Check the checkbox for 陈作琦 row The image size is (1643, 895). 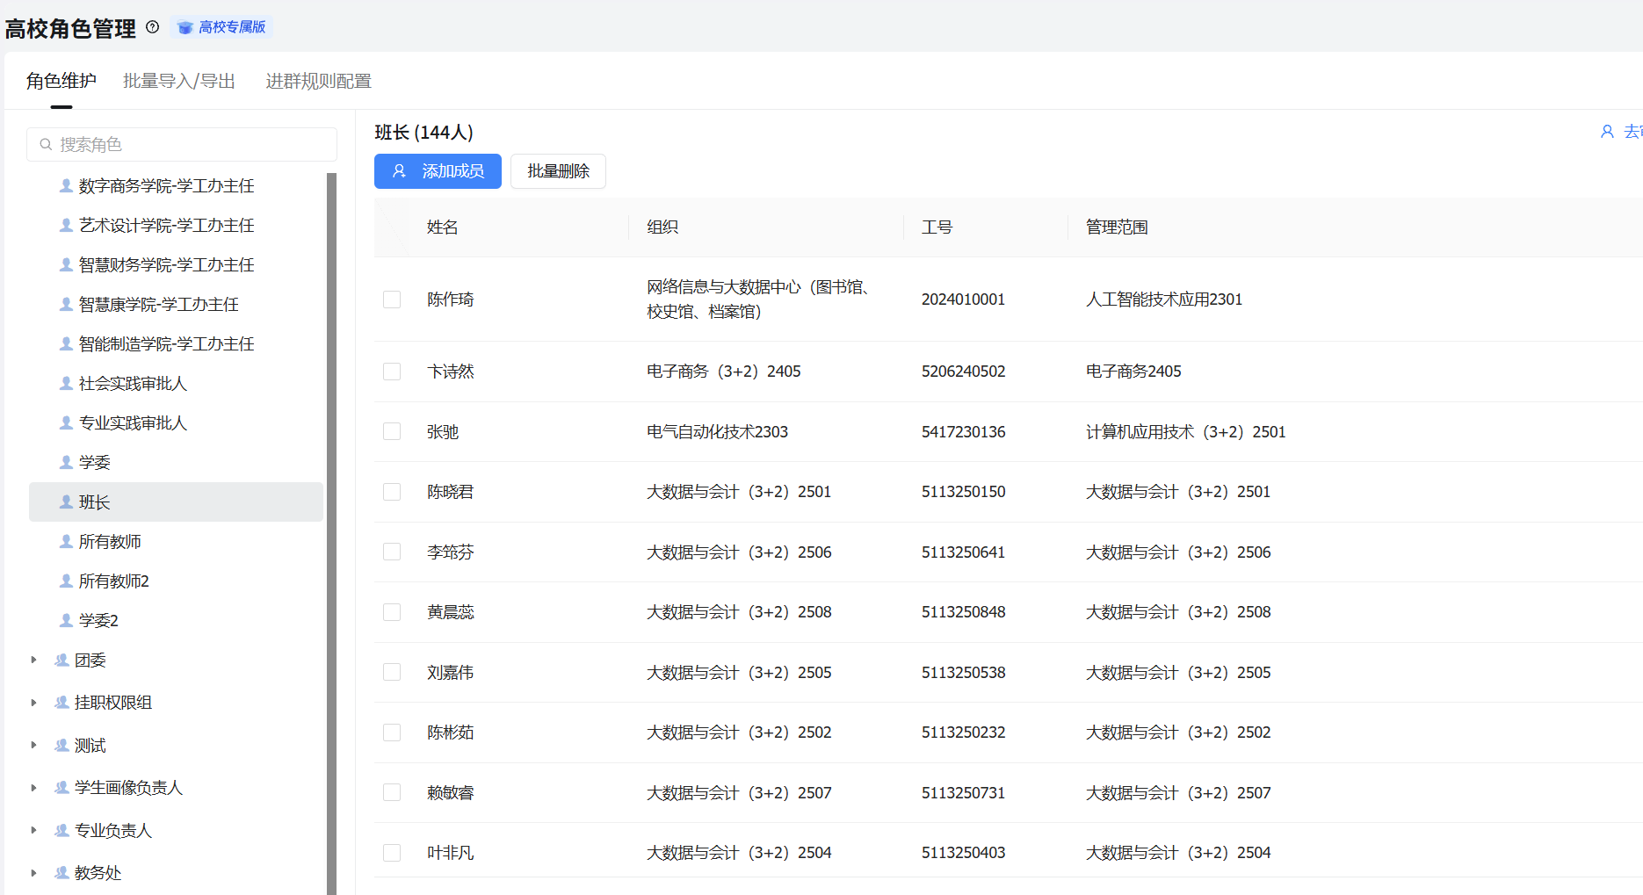(392, 300)
